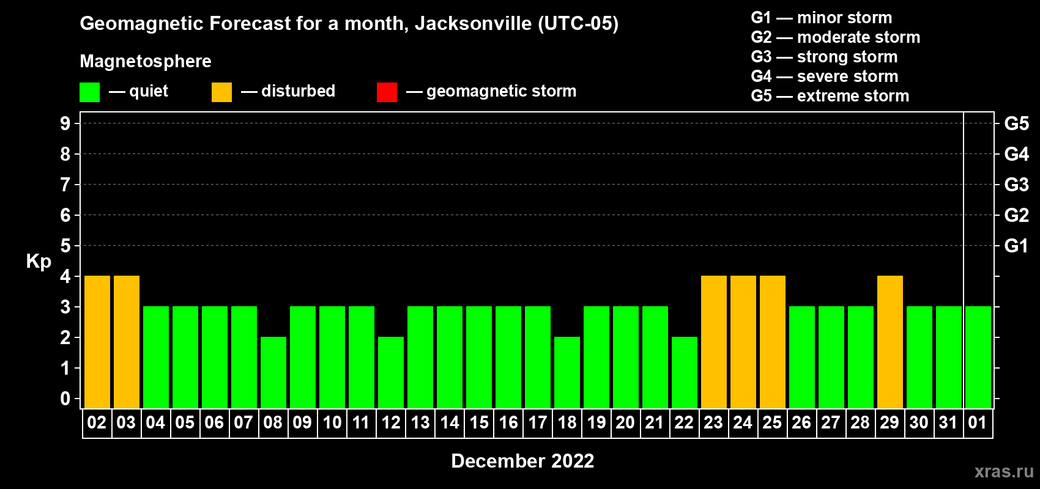The height and width of the screenshot is (489, 1040).
Task: Click the G3 label on right axis
Action: (x=1017, y=185)
